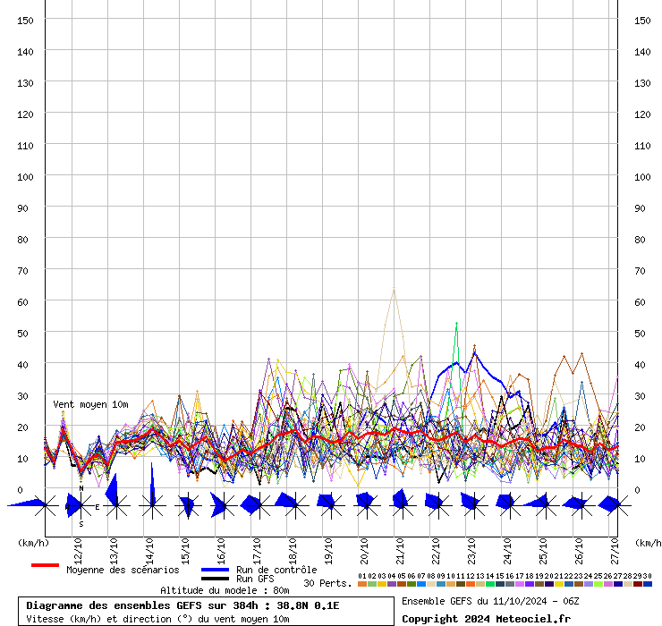Image resolution: width=662 pixels, height=626 pixels.
Task: Click the wind direction rose above 27/10
Action: tap(610, 504)
